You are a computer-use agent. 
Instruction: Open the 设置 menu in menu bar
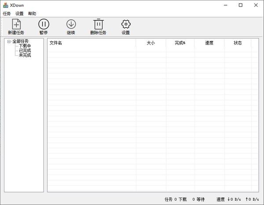pyautogui.click(x=19, y=14)
